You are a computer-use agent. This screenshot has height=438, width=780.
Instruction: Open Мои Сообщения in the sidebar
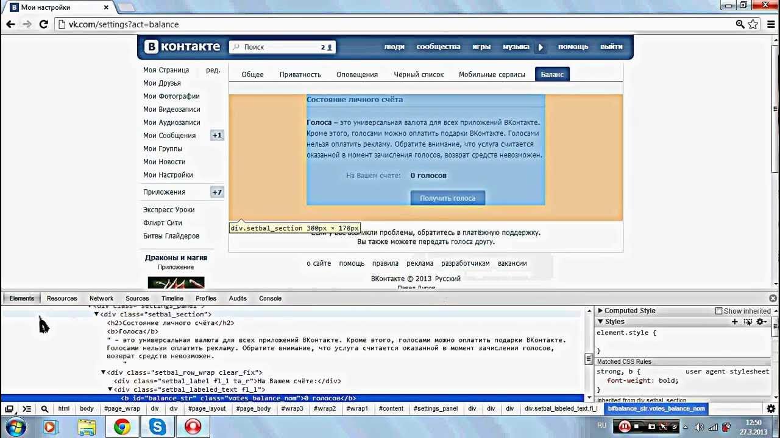169,136
